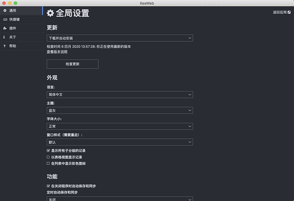Viewport: 294px width, 201px height.
Task: Click the 语言 field label
Action: pyautogui.click(x=51, y=87)
